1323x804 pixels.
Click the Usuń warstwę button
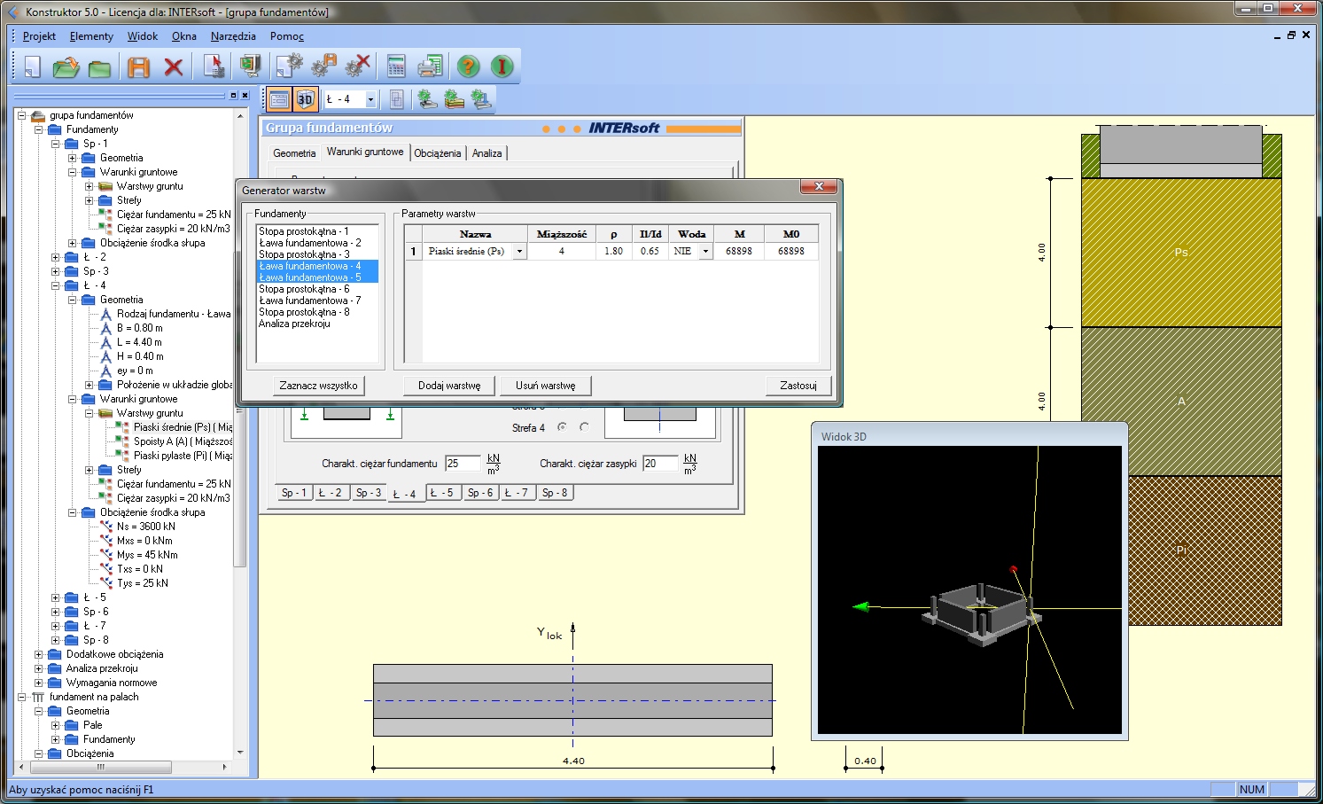pyautogui.click(x=545, y=386)
